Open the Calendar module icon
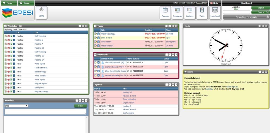 point(165,12)
